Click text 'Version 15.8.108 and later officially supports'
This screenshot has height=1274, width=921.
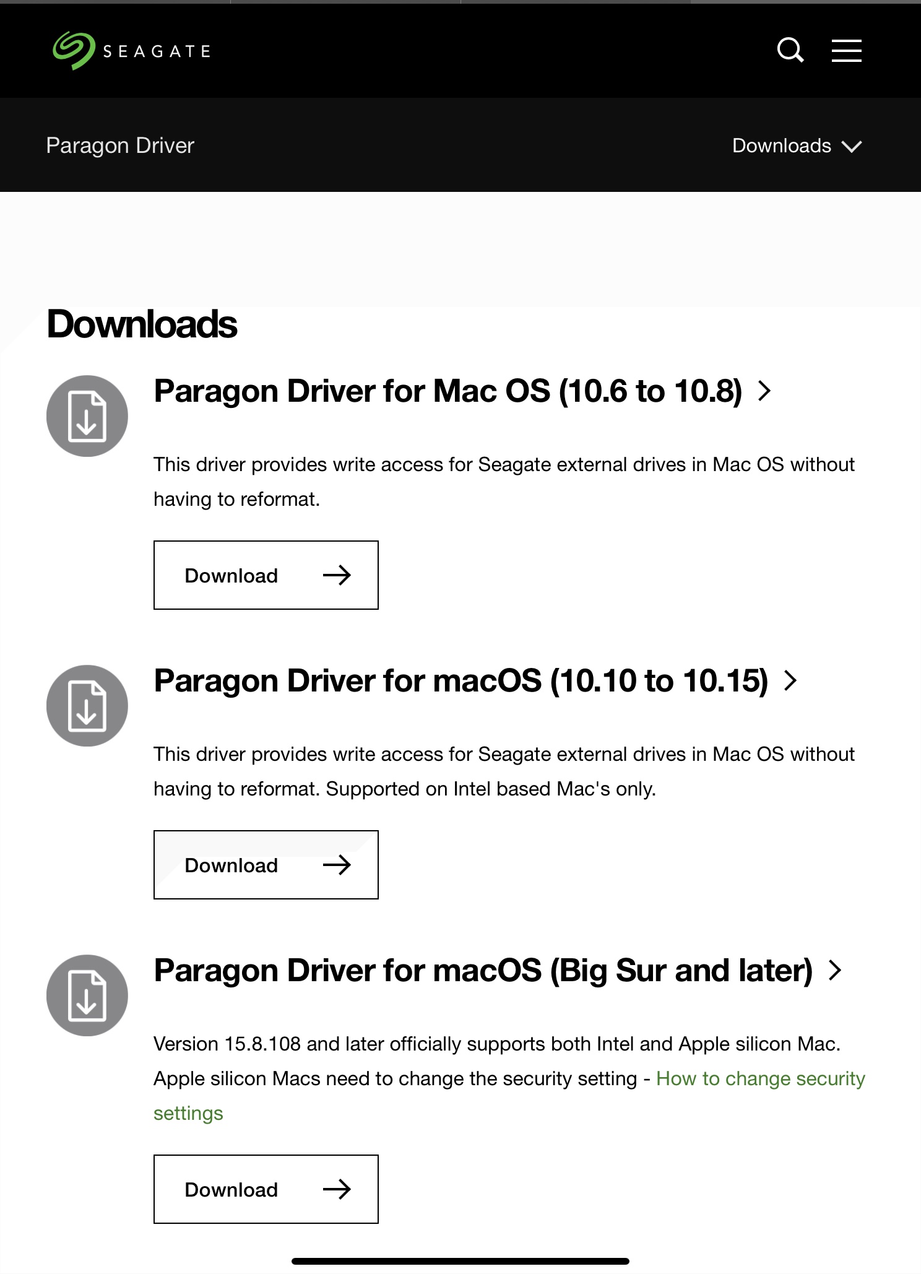click(349, 1044)
